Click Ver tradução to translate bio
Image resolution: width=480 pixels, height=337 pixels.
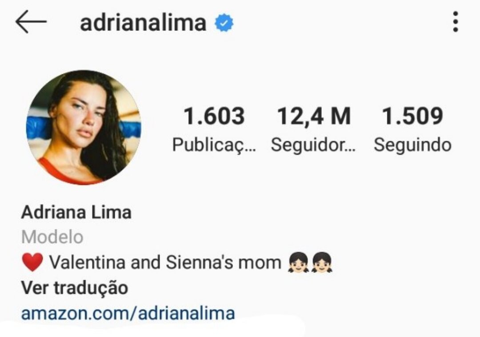[75, 288]
